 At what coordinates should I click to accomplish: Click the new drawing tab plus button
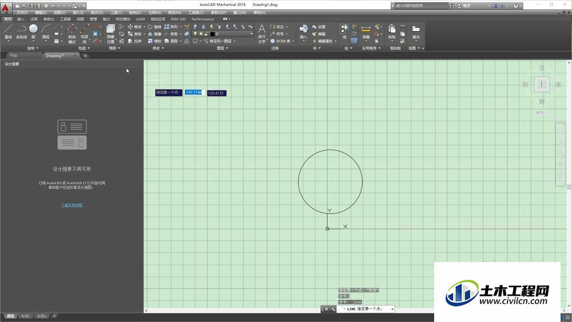[85, 56]
